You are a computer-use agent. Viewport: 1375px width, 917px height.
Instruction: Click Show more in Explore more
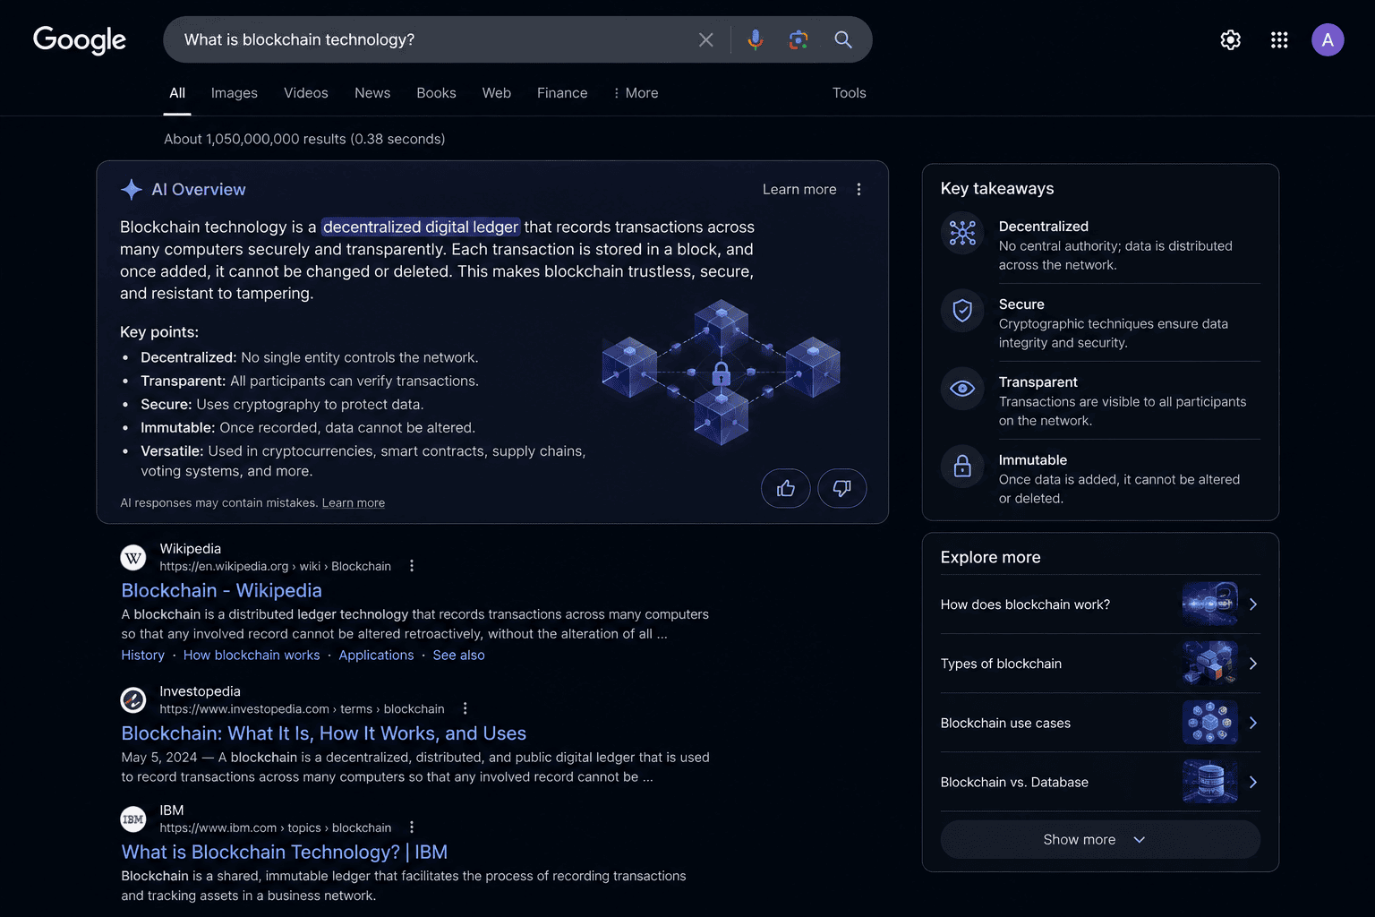[x=1100, y=840]
